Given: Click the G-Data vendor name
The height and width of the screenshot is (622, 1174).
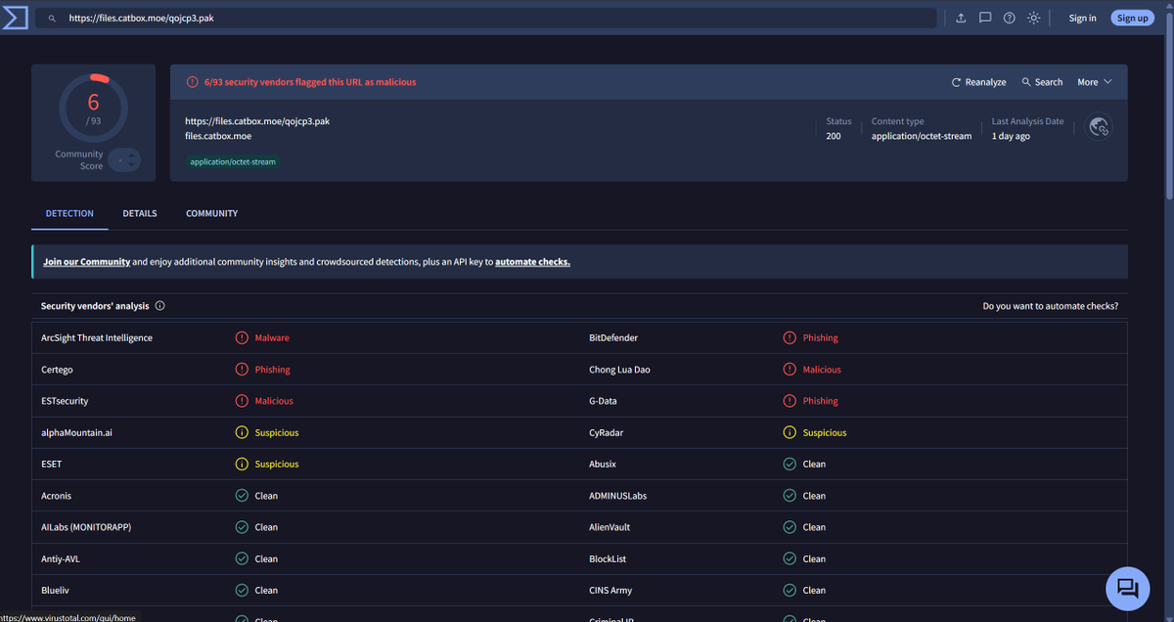Looking at the screenshot, I should tap(603, 401).
